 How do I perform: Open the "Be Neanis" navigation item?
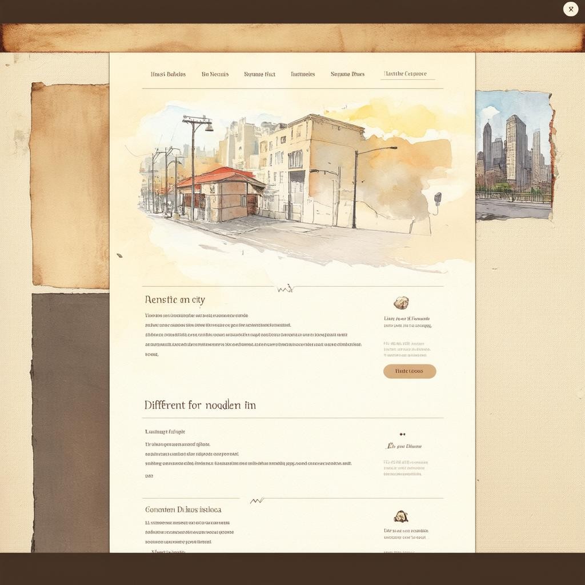coord(215,74)
